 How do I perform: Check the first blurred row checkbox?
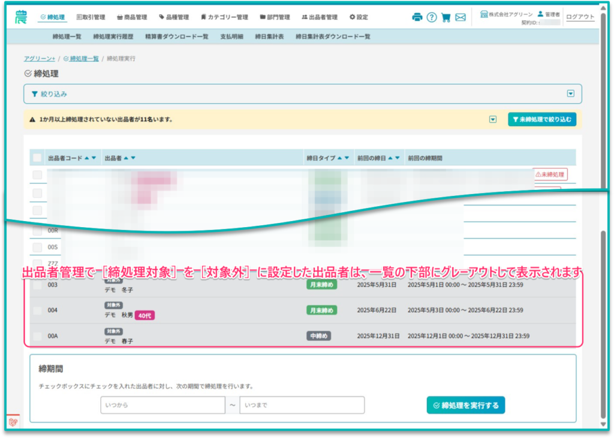[37, 174]
